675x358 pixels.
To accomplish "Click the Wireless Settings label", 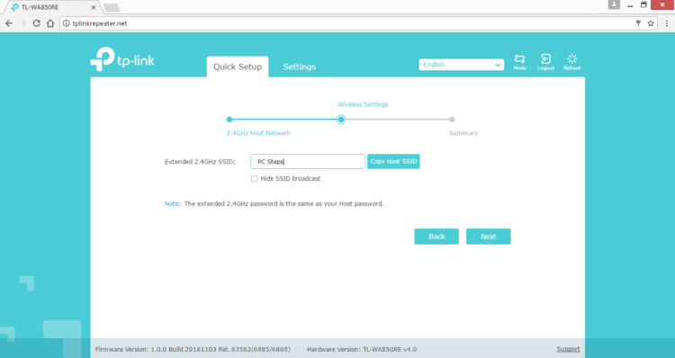I will [363, 104].
